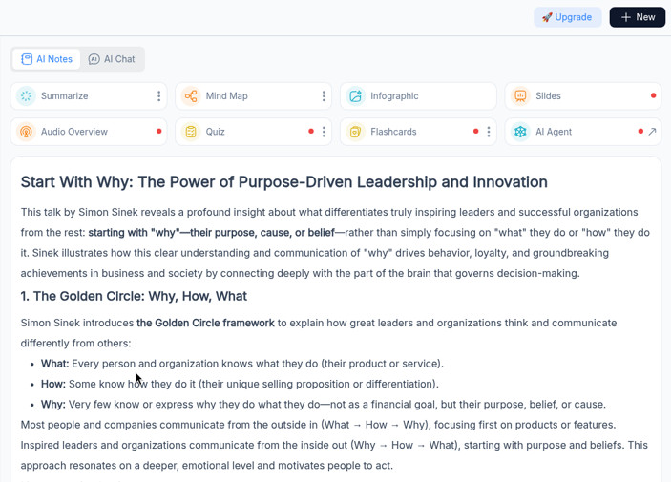Click the Quiz clipboard icon
Viewport: 671px width, 482px height.
[191, 132]
